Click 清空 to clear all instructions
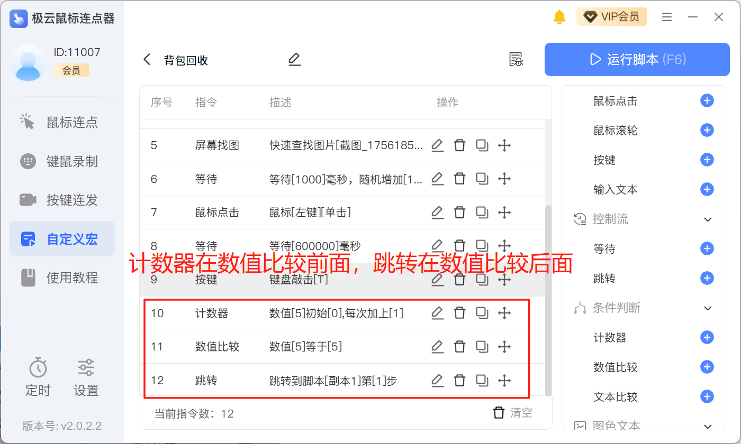This screenshot has height=444, width=741. click(512, 413)
